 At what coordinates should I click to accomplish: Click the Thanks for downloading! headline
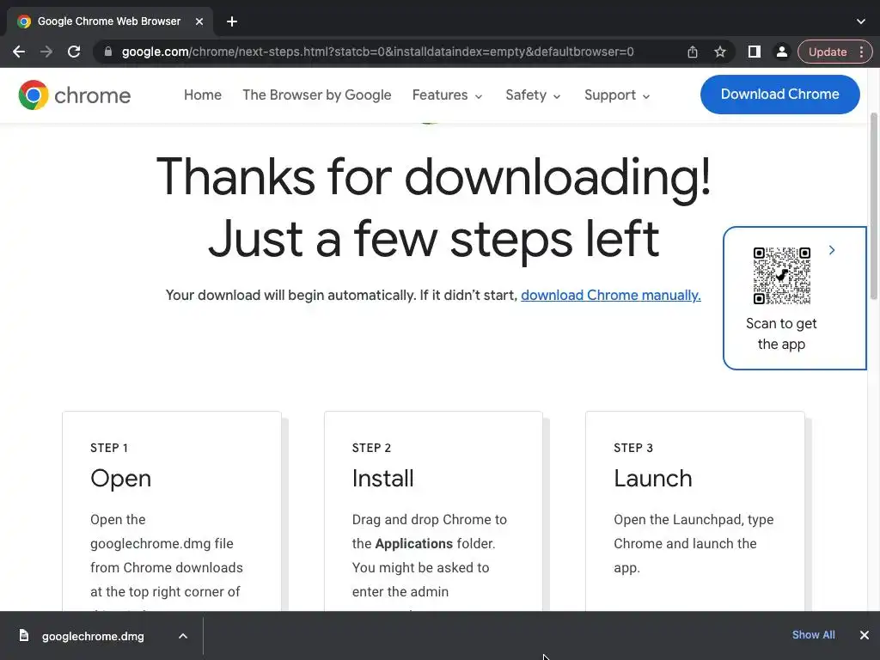[433, 177]
